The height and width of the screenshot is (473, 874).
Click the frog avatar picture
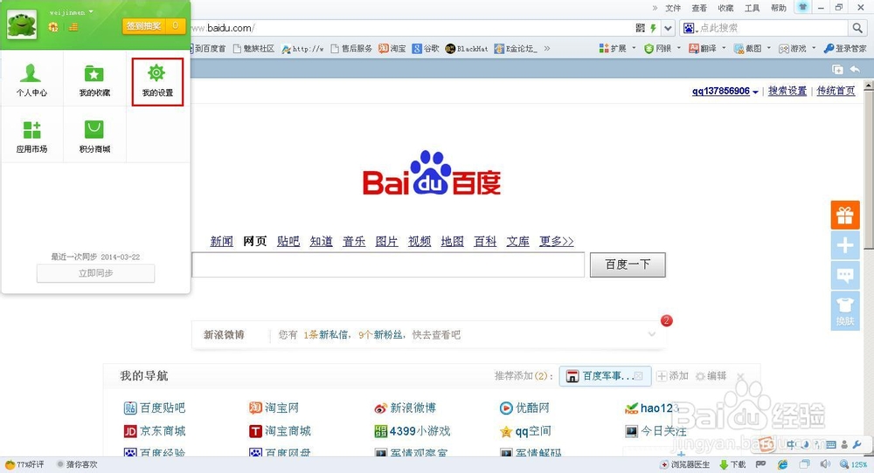[x=22, y=25]
